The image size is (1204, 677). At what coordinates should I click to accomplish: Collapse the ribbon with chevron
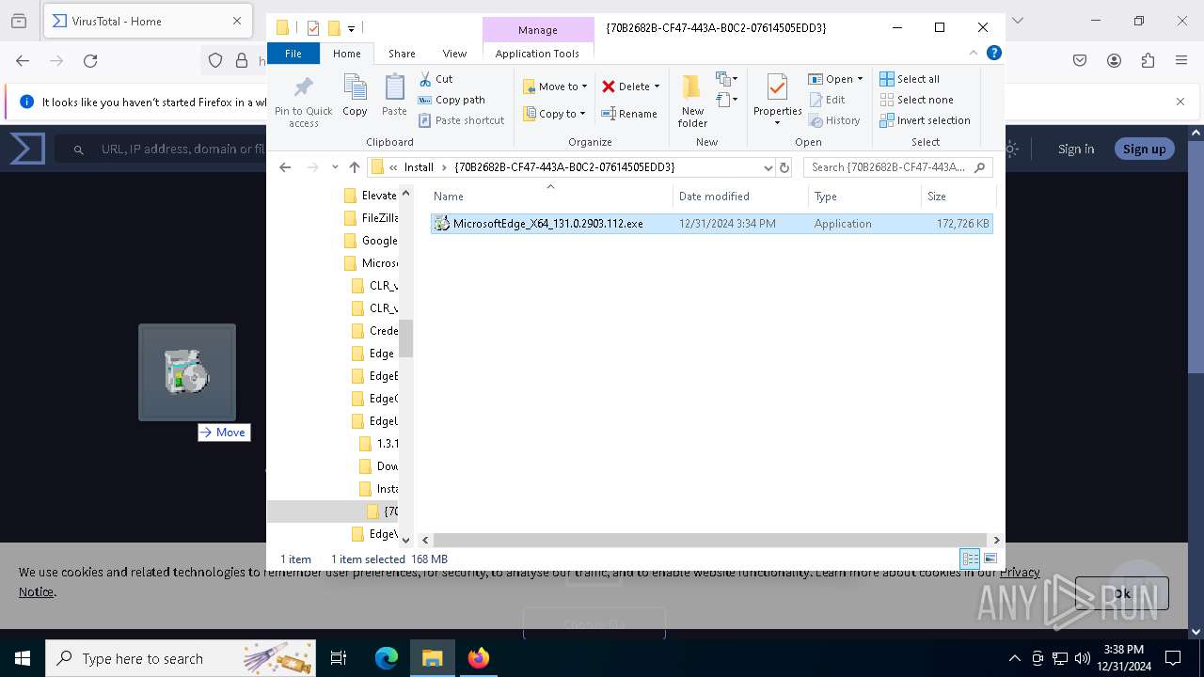point(974,54)
